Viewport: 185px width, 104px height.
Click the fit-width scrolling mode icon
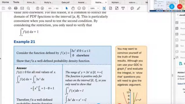click(104, 8)
